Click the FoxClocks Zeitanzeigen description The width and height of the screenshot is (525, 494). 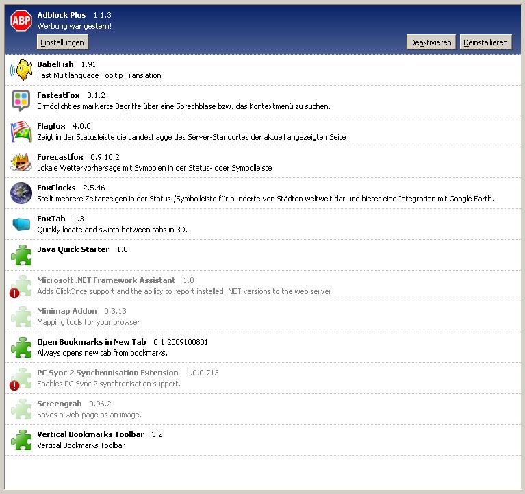[x=266, y=199]
